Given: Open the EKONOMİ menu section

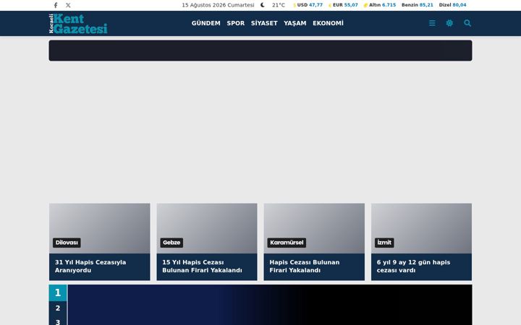Looking at the screenshot, I should pyautogui.click(x=328, y=23).
